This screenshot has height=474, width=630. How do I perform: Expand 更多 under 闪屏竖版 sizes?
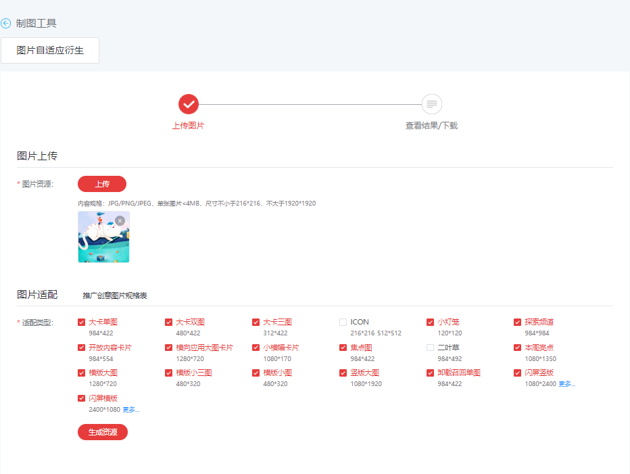click(566, 384)
